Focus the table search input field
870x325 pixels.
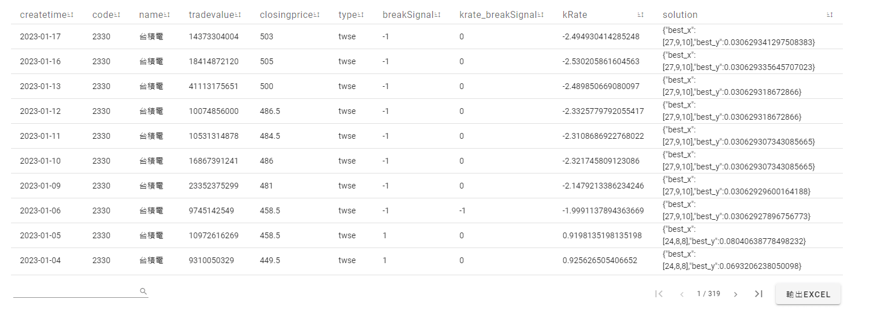75,291
